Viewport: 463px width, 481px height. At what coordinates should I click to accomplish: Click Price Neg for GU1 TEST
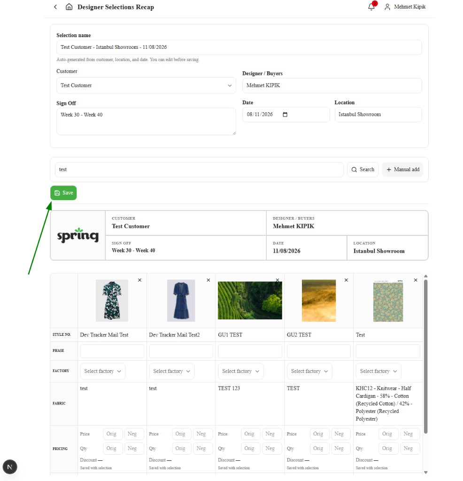tap(272, 434)
